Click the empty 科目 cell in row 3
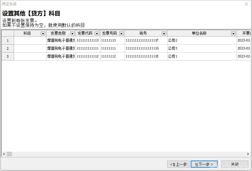This screenshot has width=252, height=171. 30,56
